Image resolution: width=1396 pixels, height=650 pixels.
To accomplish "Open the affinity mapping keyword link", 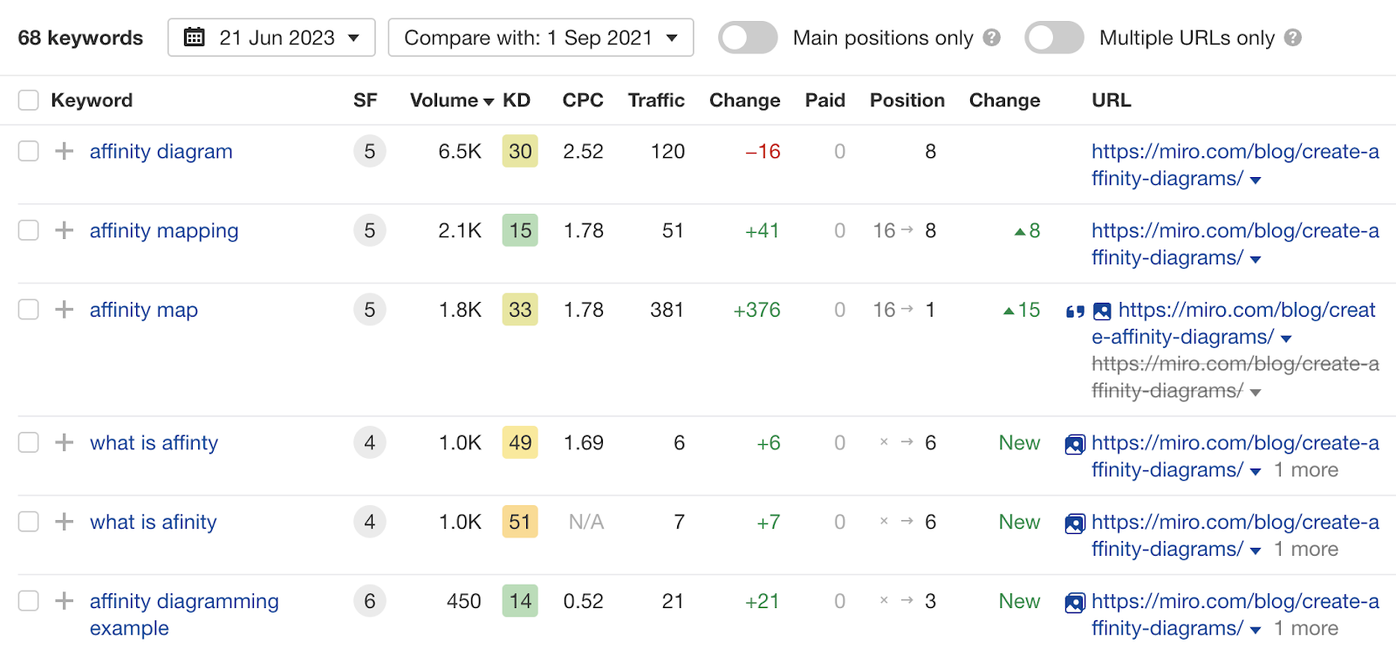I will 164,230.
